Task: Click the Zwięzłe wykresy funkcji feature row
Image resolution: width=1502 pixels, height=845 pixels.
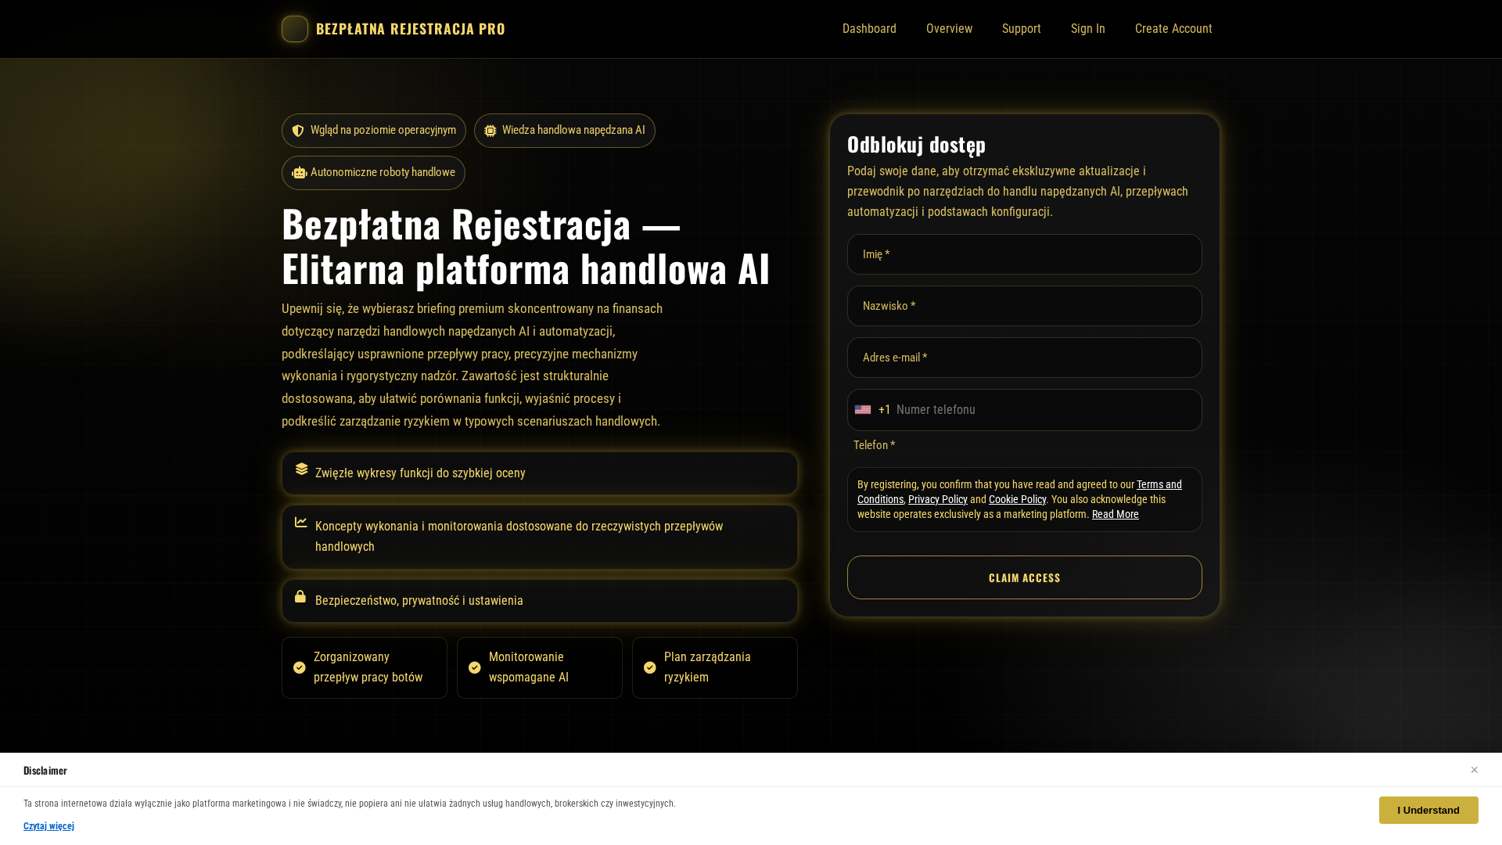Action: click(x=540, y=473)
